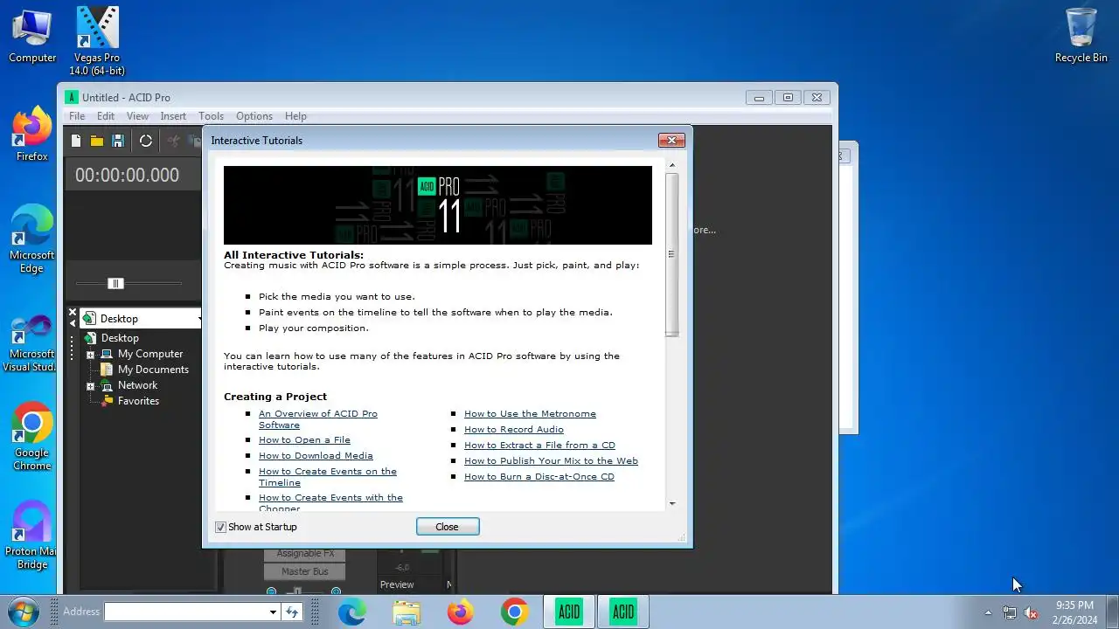Switch to first ACID taskbar button

point(569,612)
